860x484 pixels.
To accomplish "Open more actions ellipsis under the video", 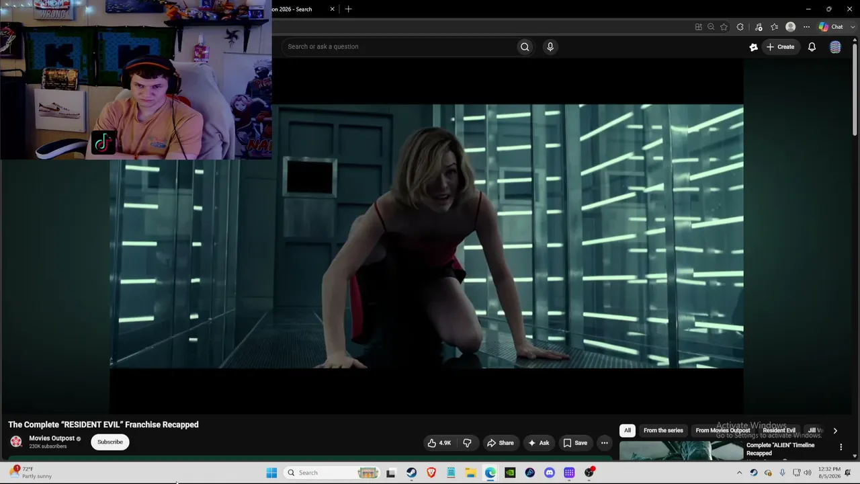I will point(604,443).
